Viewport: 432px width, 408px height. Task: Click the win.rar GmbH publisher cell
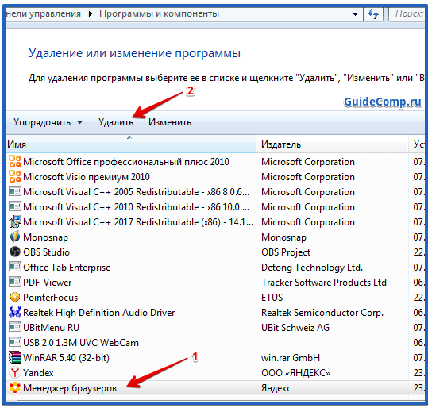click(x=291, y=358)
